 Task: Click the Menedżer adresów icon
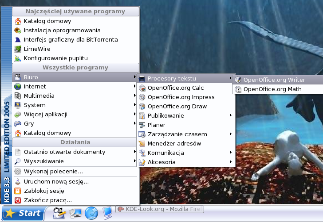tap(142, 144)
